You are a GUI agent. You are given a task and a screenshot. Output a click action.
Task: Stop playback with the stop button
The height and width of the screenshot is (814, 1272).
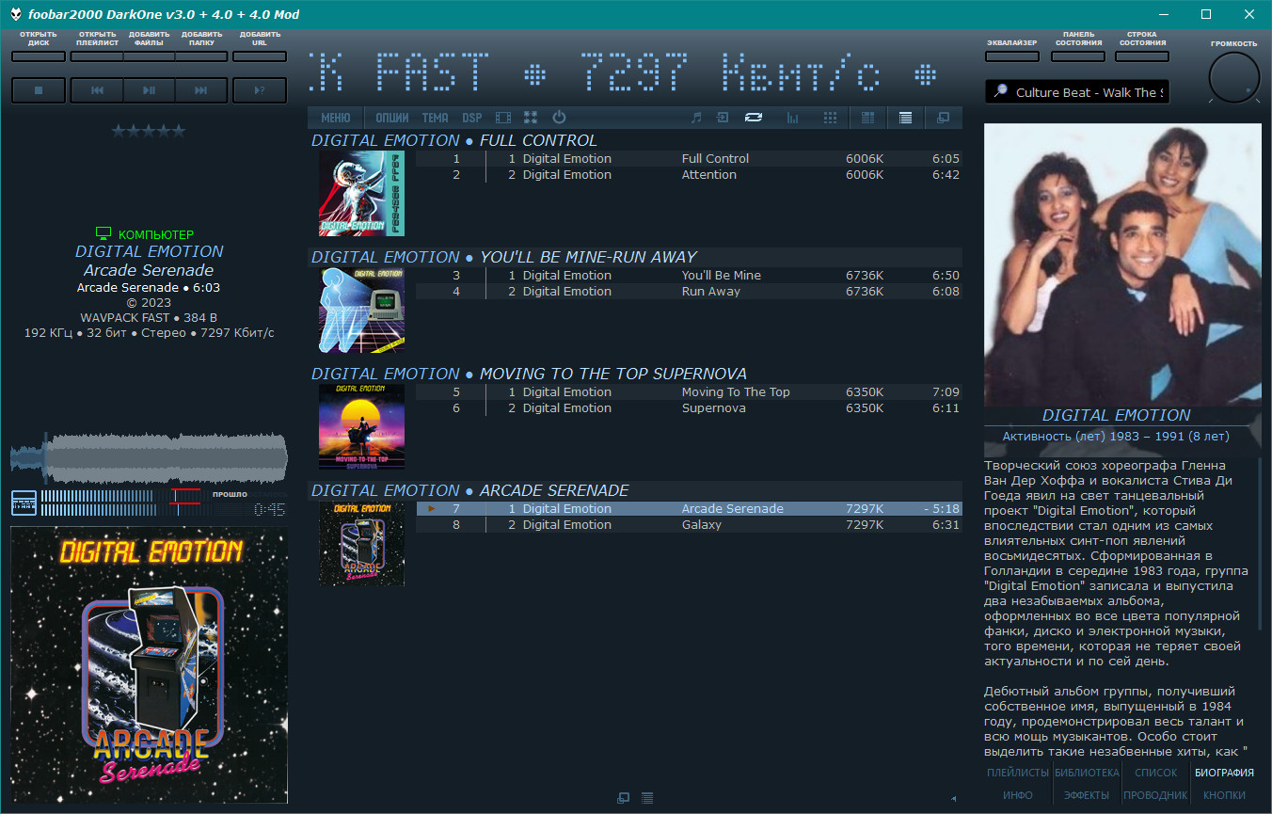pyautogui.click(x=39, y=90)
